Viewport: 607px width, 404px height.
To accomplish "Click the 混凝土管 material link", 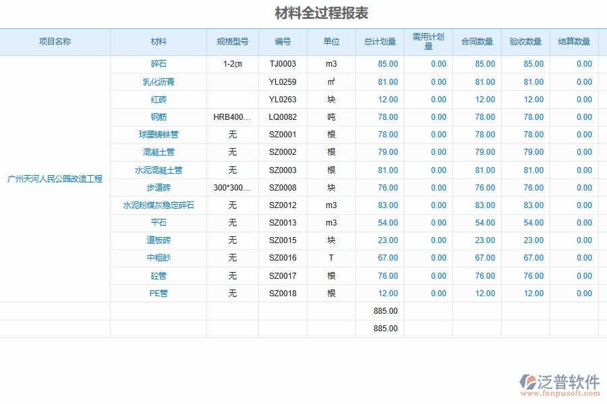I will 158,152.
